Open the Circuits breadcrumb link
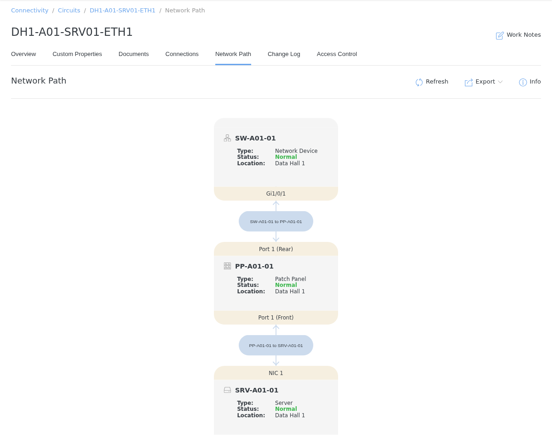Image resolution: width=552 pixels, height=437 pixels. coord(69,10)
